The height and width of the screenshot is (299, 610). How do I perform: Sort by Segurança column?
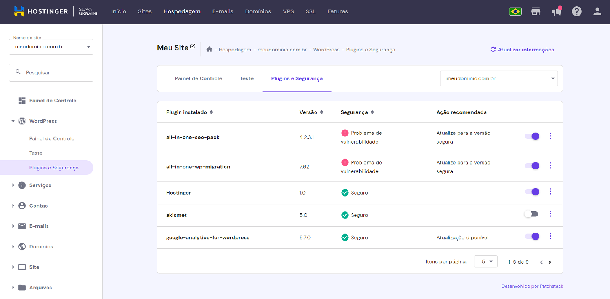[372, 112]
